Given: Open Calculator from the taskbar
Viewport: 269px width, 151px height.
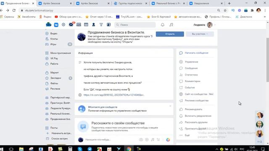Looking at the screenshot, I should tap(70, 149).
